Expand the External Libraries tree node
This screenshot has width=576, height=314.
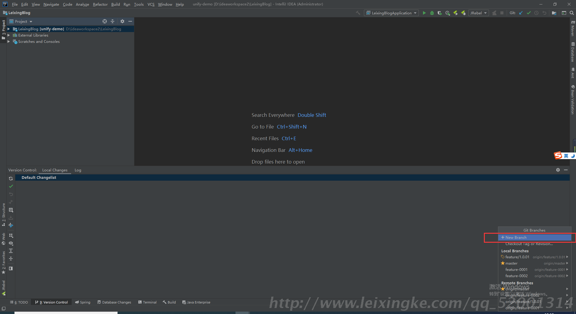click(9, 35)
